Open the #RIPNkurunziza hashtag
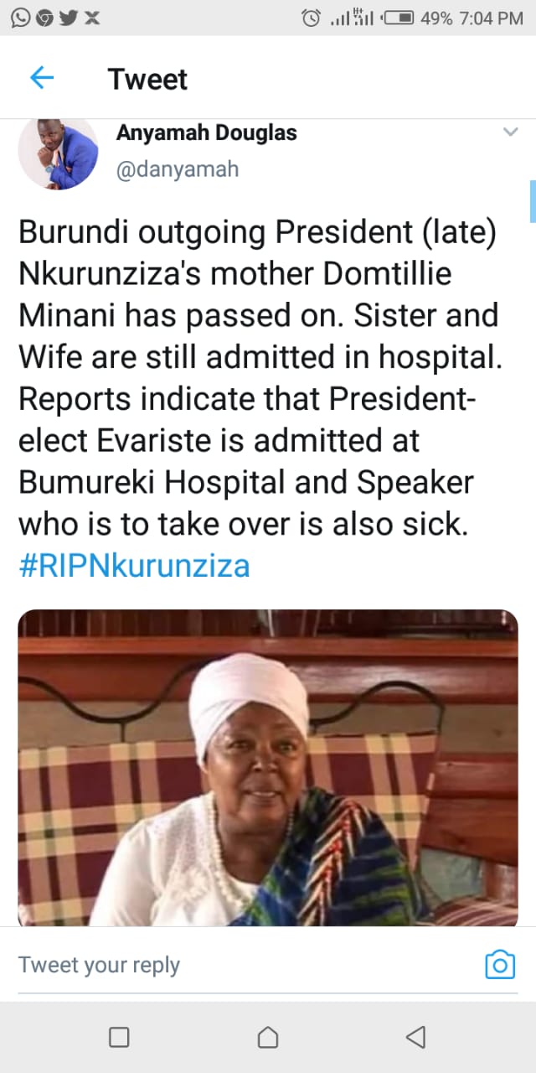This screenshot has width=536, height=1073. click(x=134, y=566)
